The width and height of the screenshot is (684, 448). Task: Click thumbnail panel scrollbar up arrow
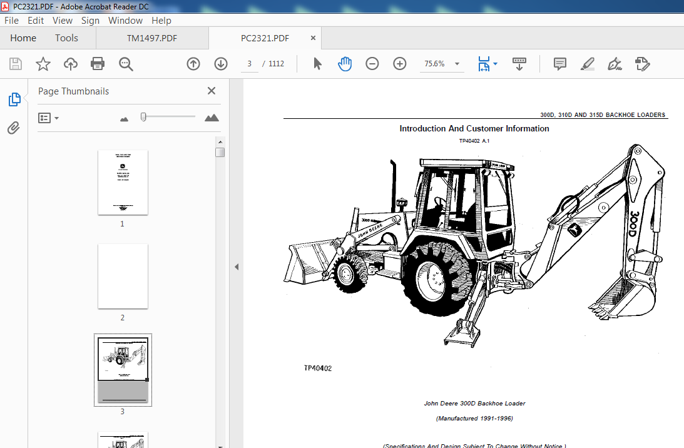[220, 142]
